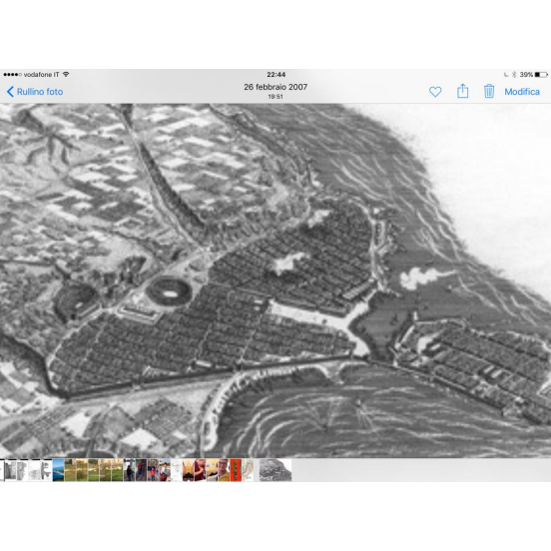Select the bright red thumbnail
The width and height of the screenshot is (551, 551).
pyautogui.click(x=236, y=470)
